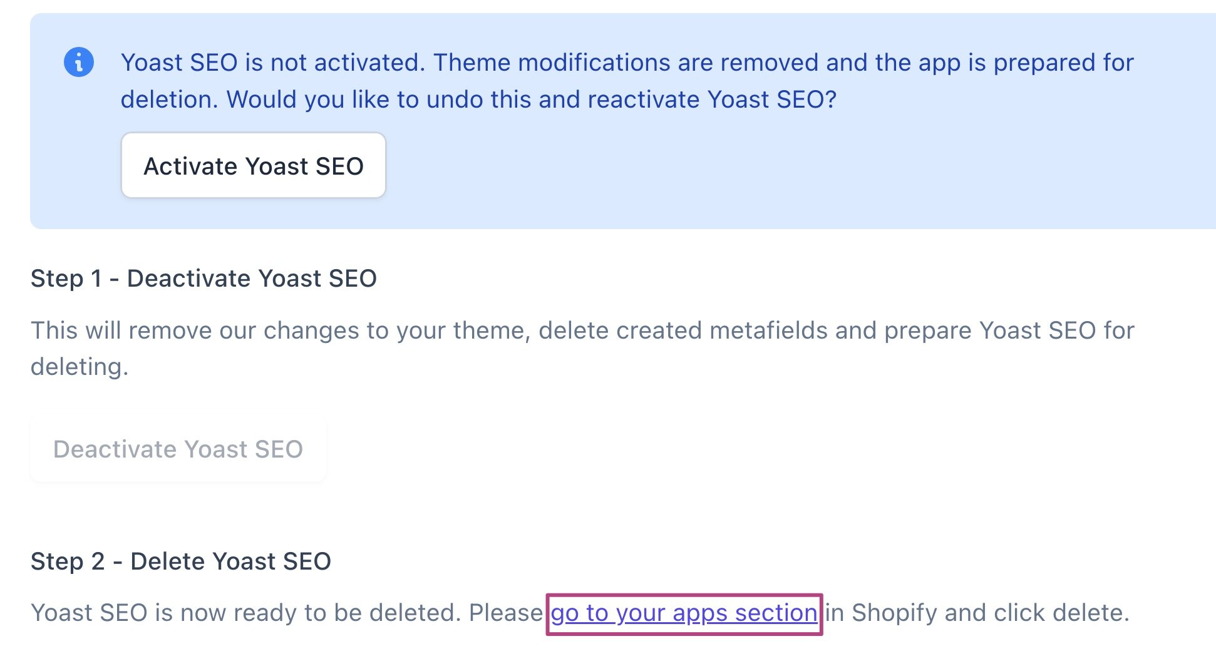Image resolution: width=1216 pixels, height=671 pixels.
Task: Click the blue info icon in the banner
Action: pos(79,62)
